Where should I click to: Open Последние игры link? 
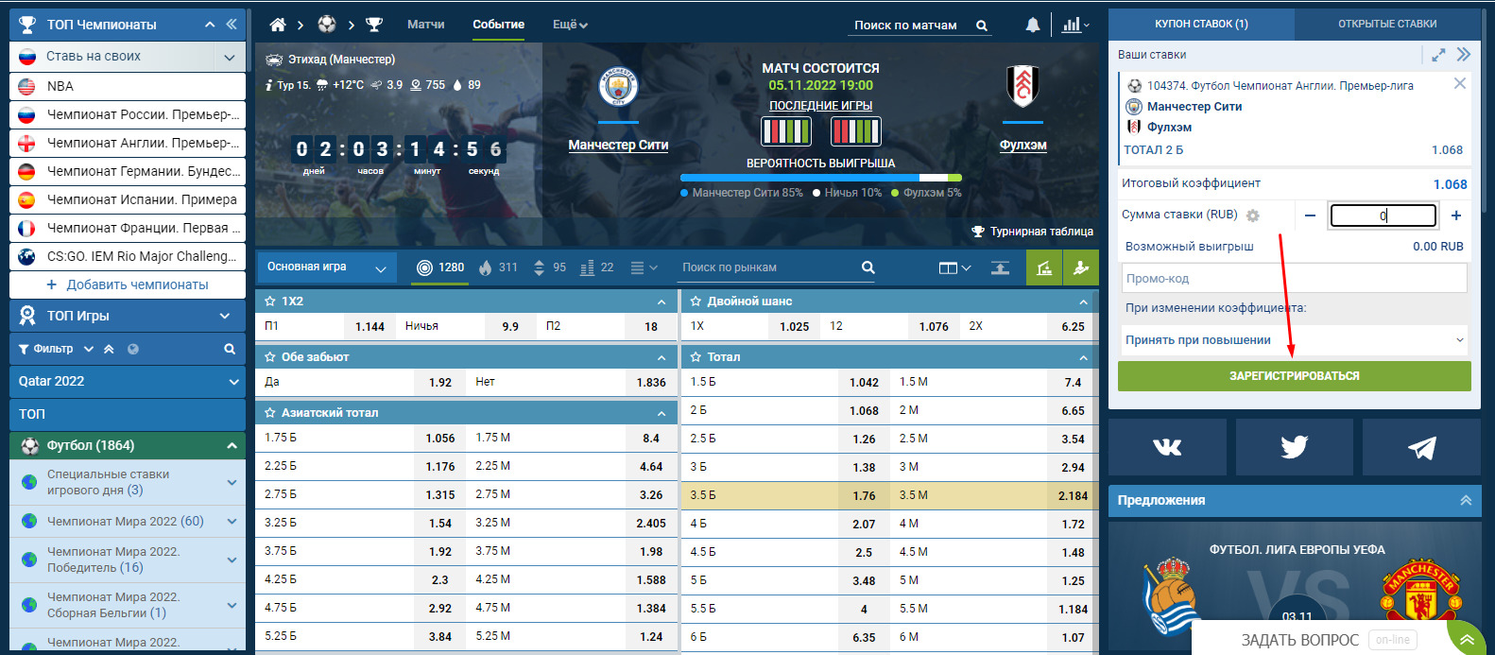[x=820, y=106]
